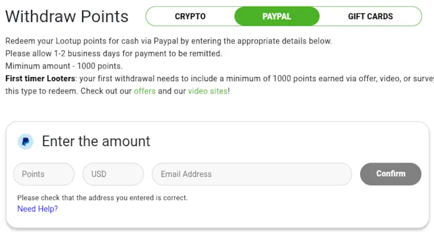Open the video sites link

pyautogui.click(x=207, y=91)
